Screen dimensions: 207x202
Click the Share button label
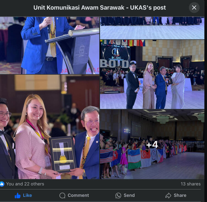click(180, 195)
